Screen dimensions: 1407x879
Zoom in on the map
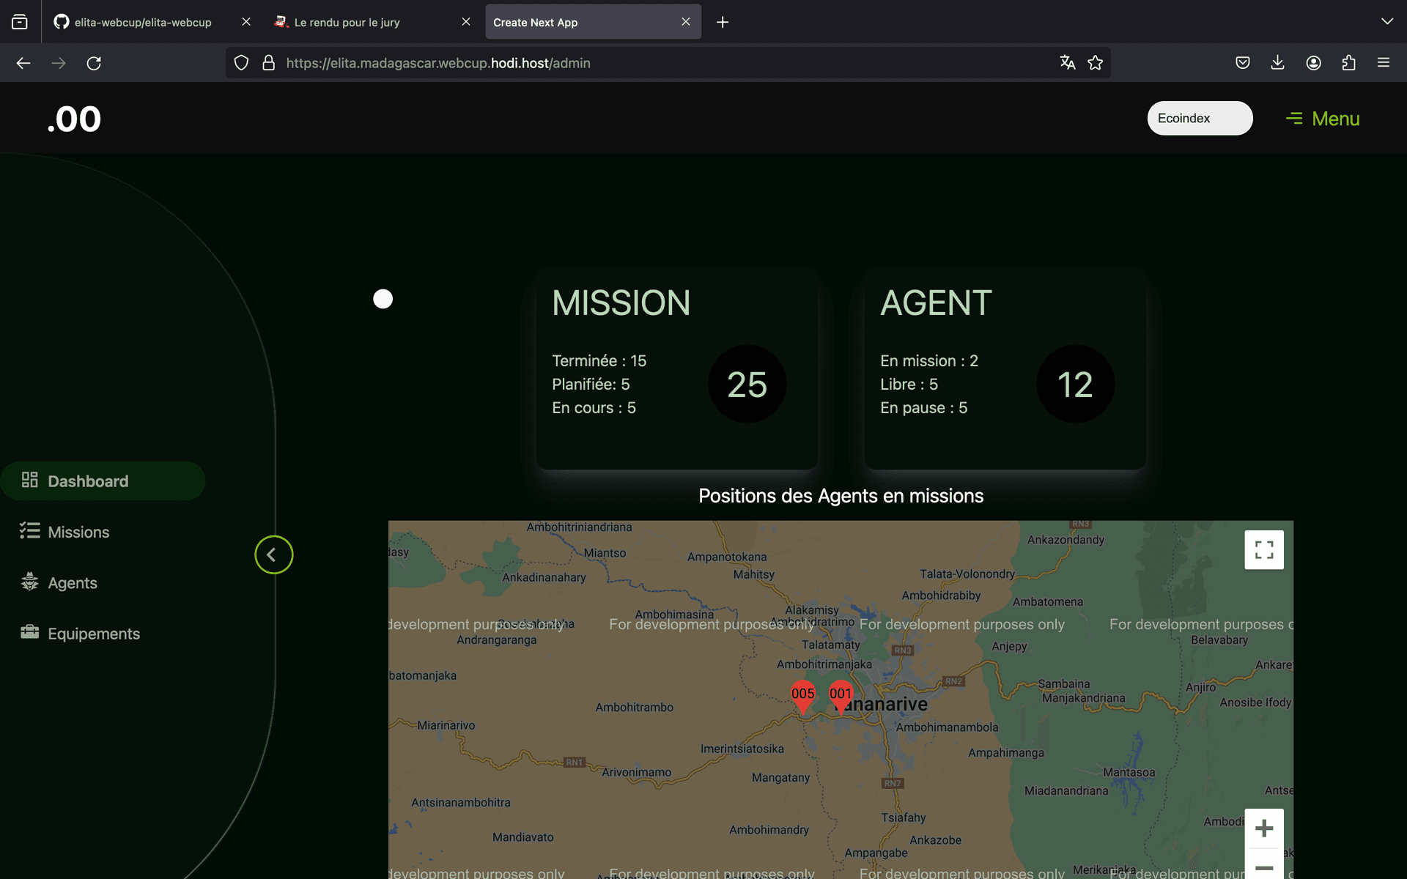[x=1264, y=828]
